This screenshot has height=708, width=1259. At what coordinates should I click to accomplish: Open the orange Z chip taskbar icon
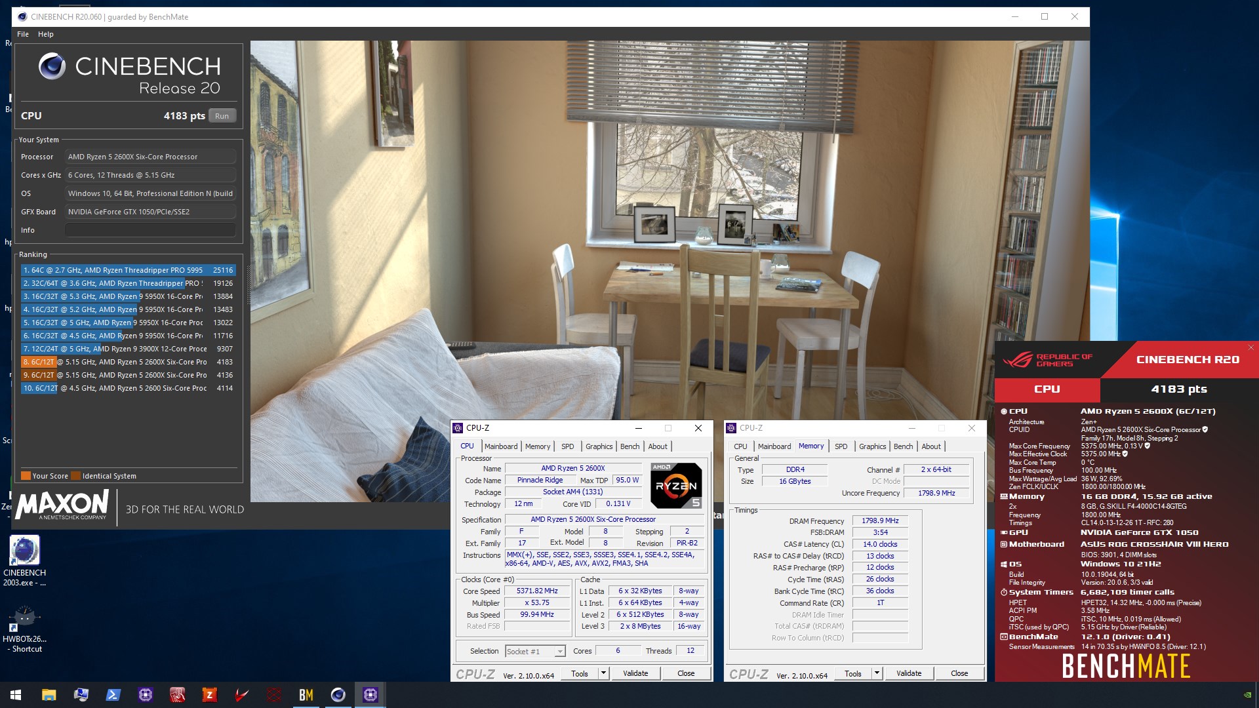[x=210, y=695]
